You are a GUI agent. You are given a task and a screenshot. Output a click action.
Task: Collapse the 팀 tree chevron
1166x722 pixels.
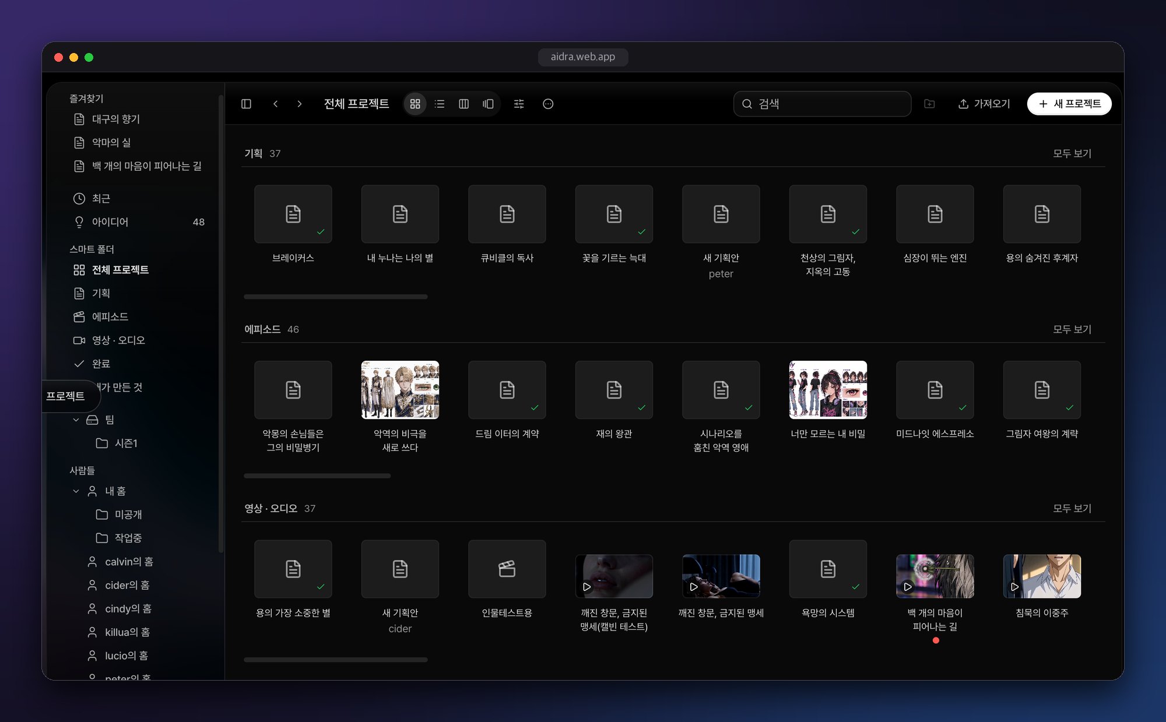click(76, 420)
